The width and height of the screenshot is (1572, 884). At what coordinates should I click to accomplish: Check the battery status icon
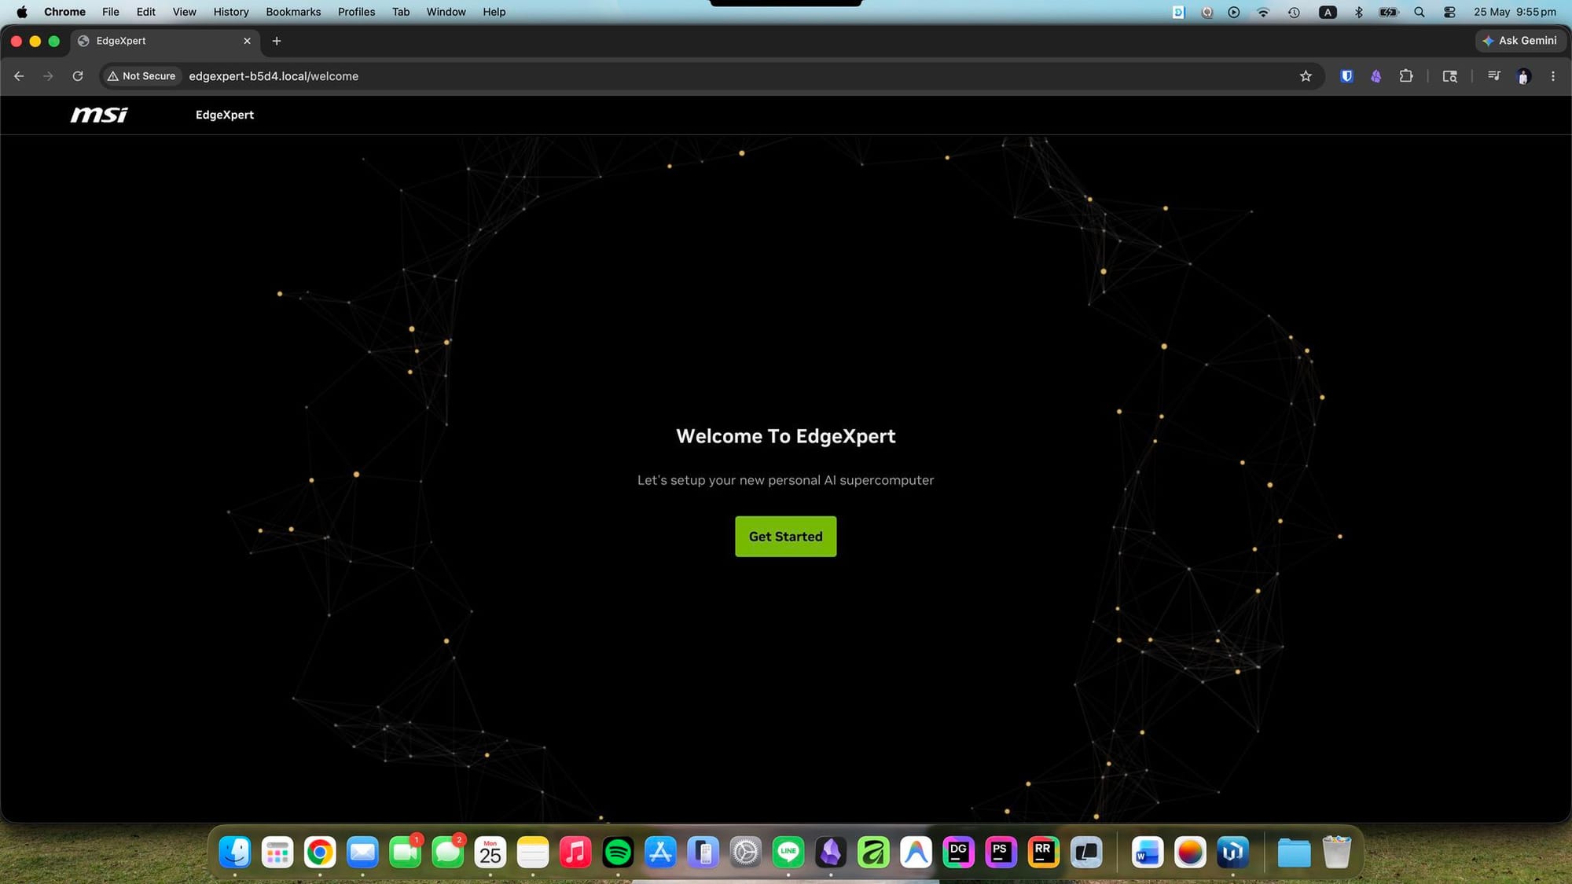tap(1389, 12)
